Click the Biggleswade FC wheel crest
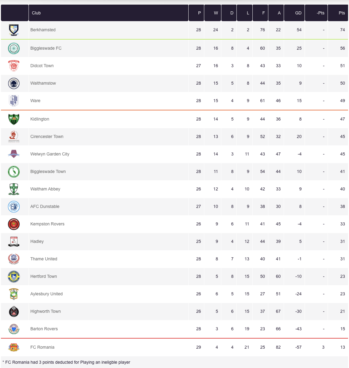349x368 pixels. (14, 48)
